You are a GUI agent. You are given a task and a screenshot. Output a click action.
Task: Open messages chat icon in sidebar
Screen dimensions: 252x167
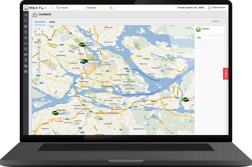(26, 21)
